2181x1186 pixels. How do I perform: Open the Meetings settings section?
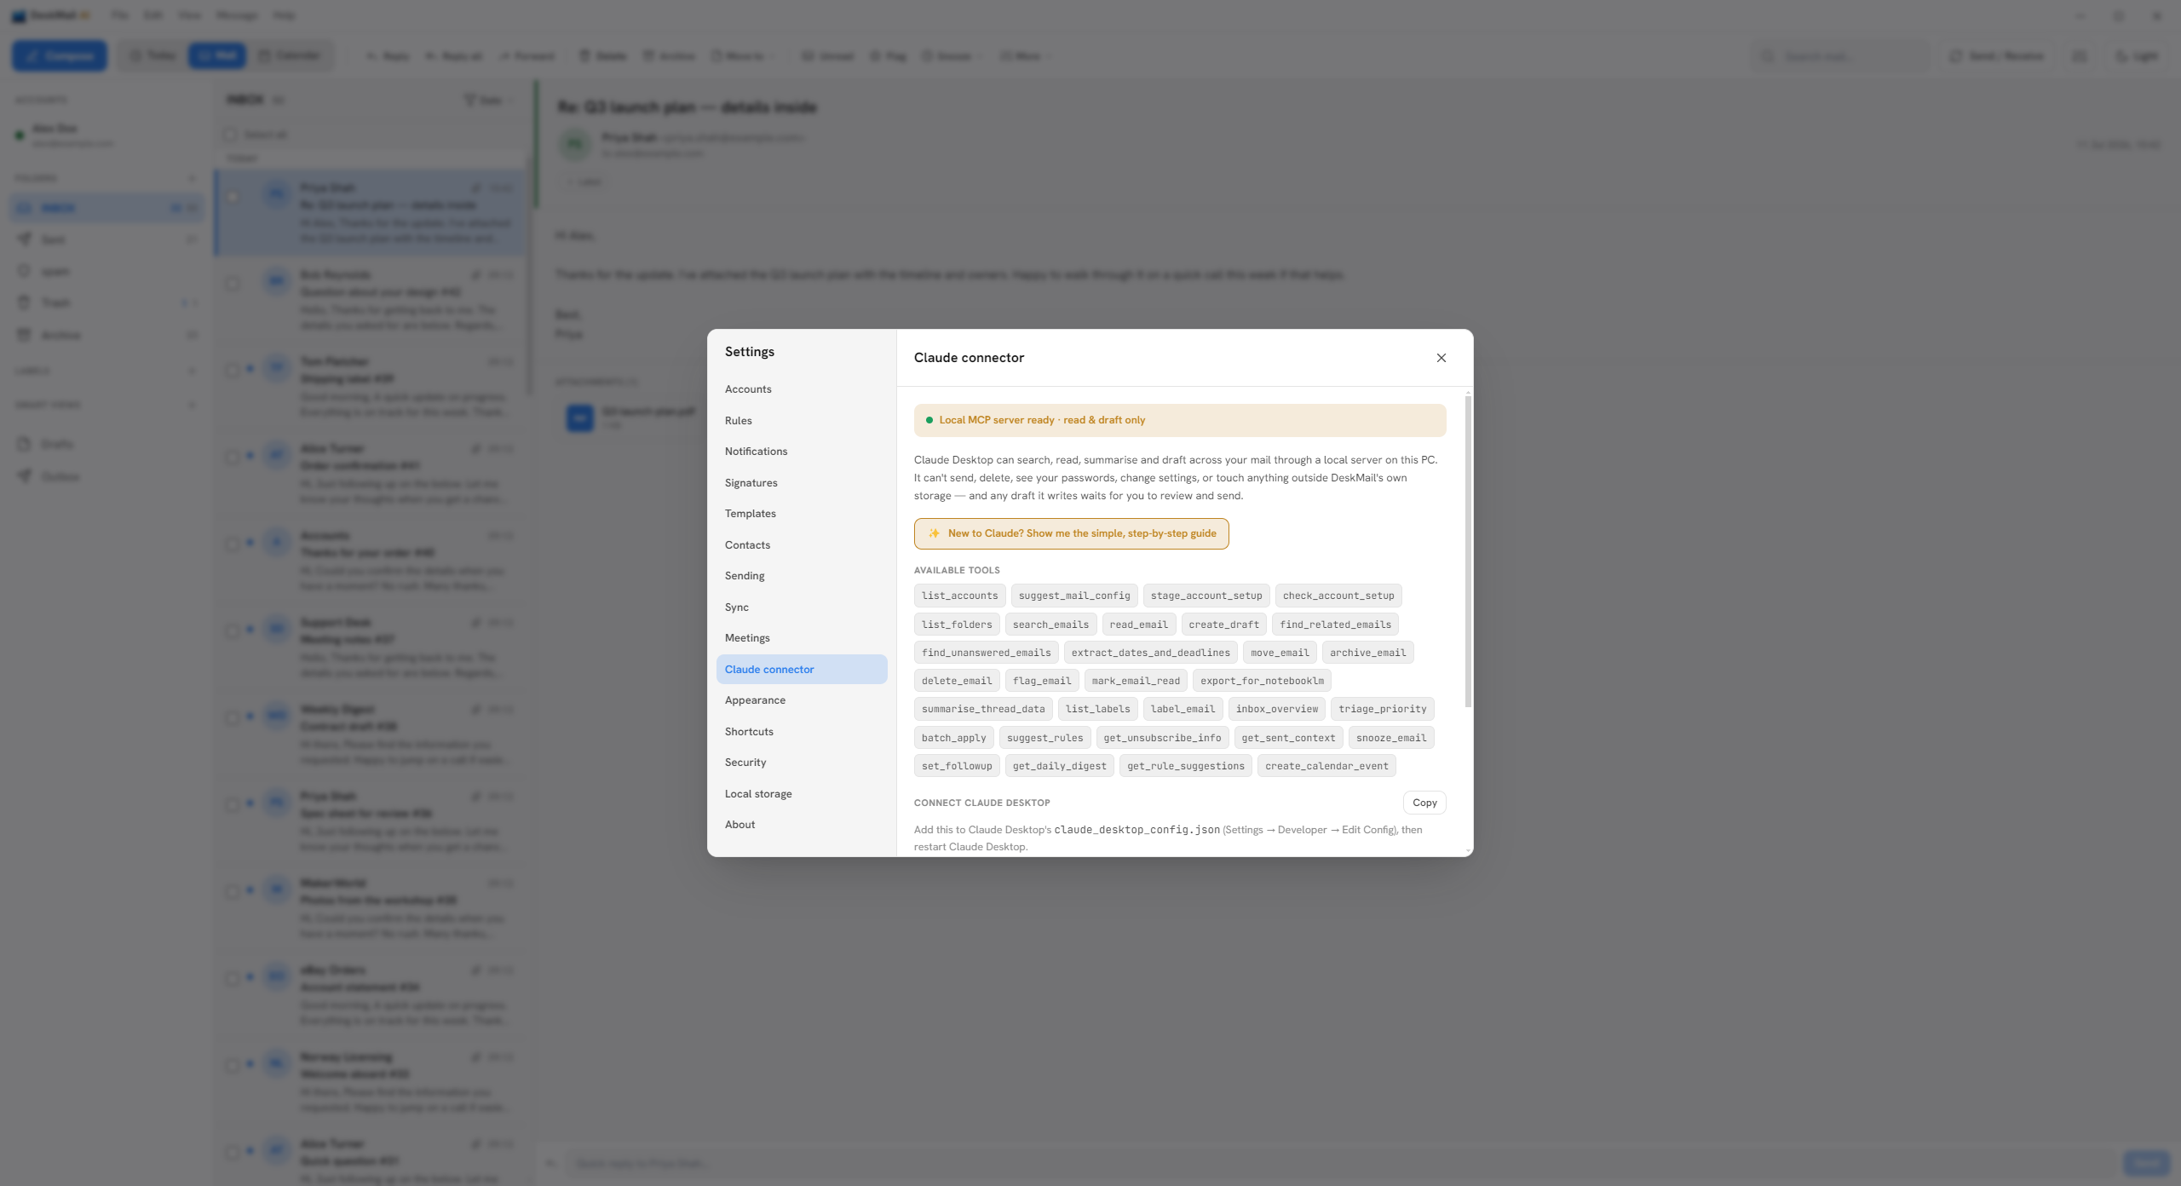(802, 638)
